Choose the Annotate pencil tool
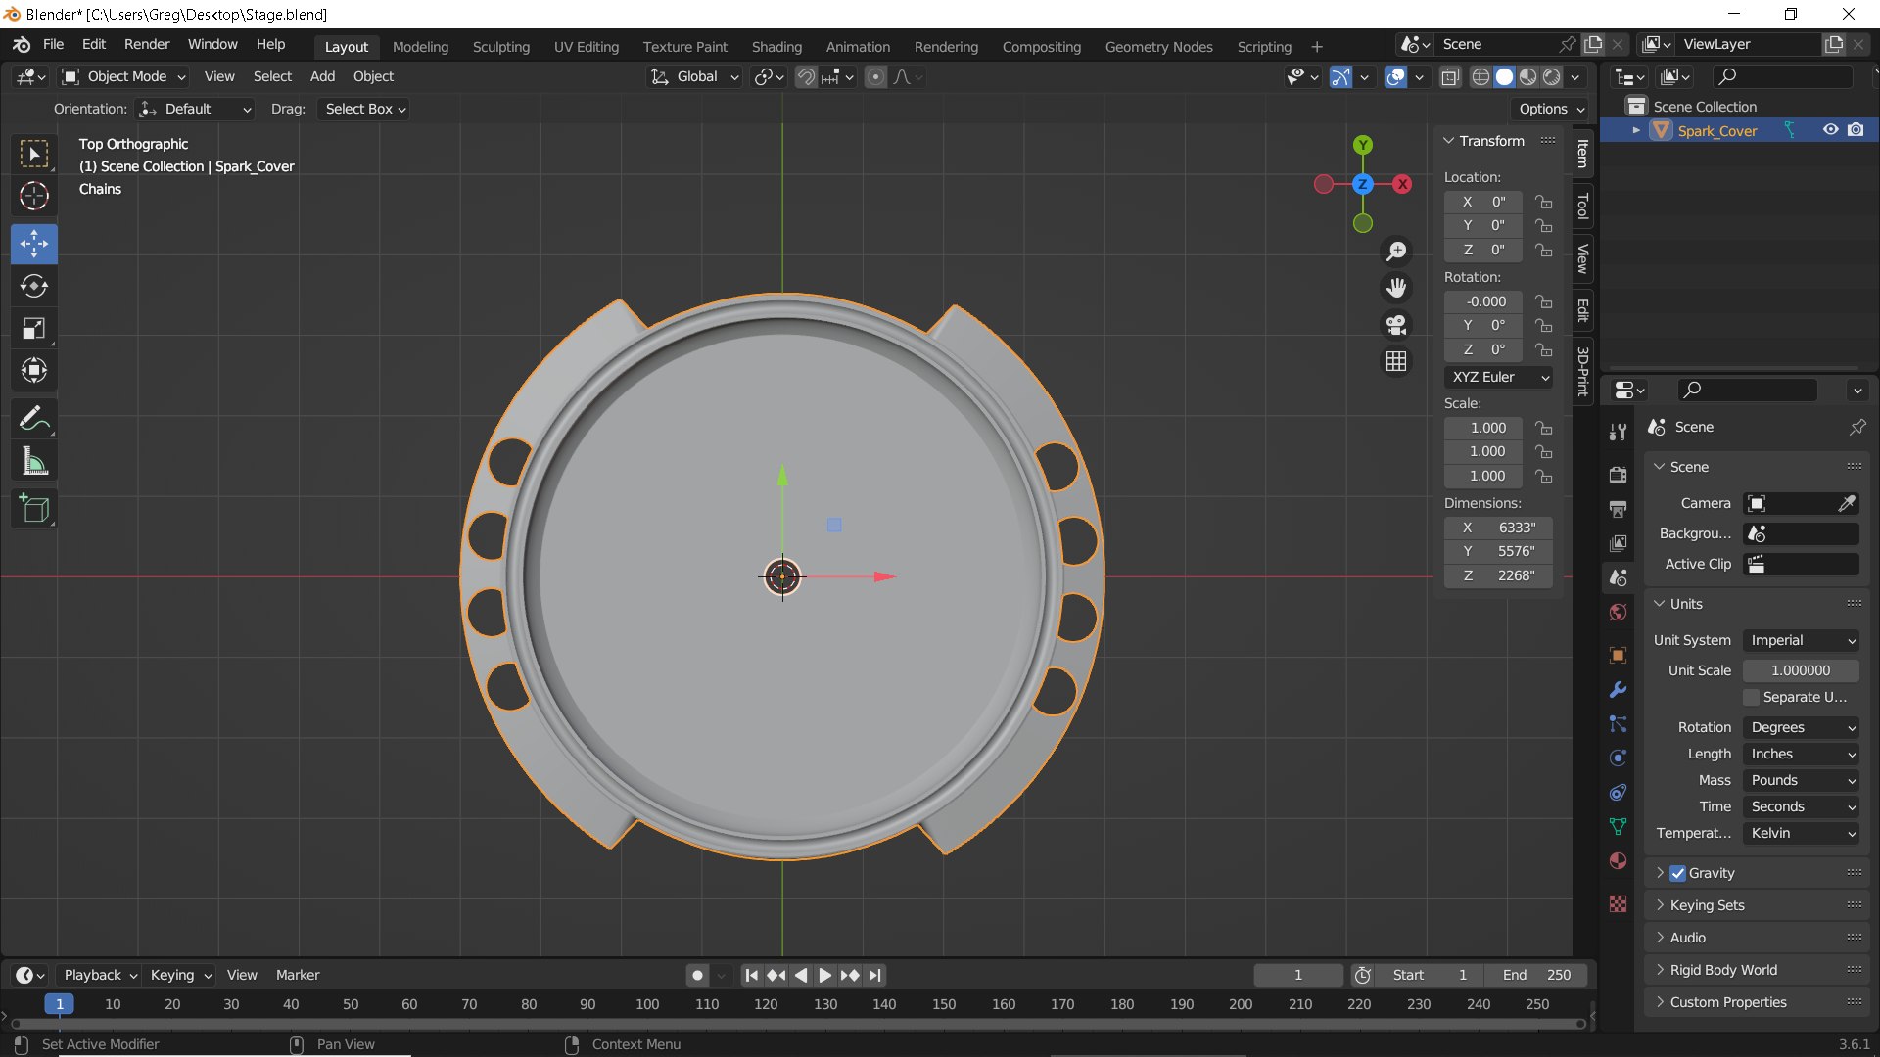This screenshot has width=1880, height=1057. (34, 419)
